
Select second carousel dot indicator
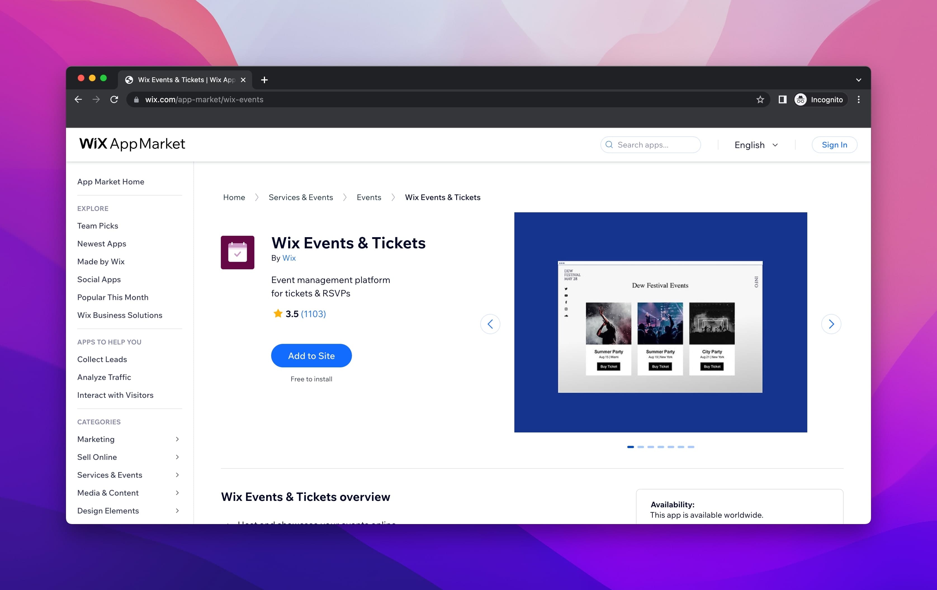[x=640, y=447]
